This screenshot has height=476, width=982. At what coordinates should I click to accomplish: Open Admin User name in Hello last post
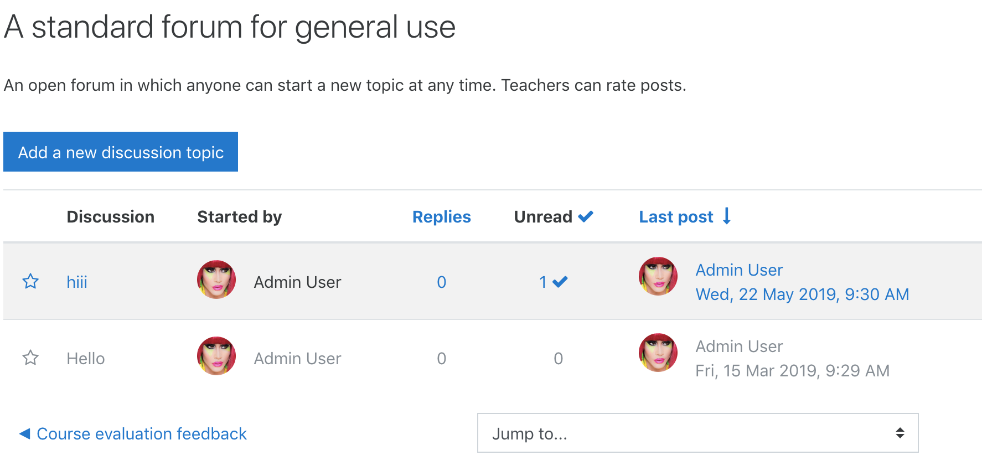pos(739,346)
